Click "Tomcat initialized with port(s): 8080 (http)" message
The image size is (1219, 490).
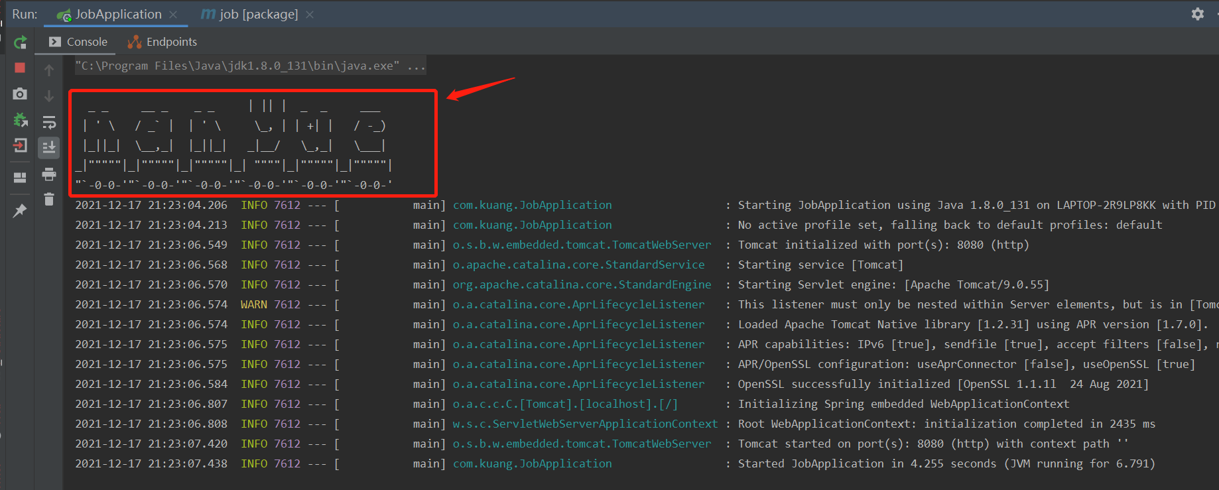[884, 245]
